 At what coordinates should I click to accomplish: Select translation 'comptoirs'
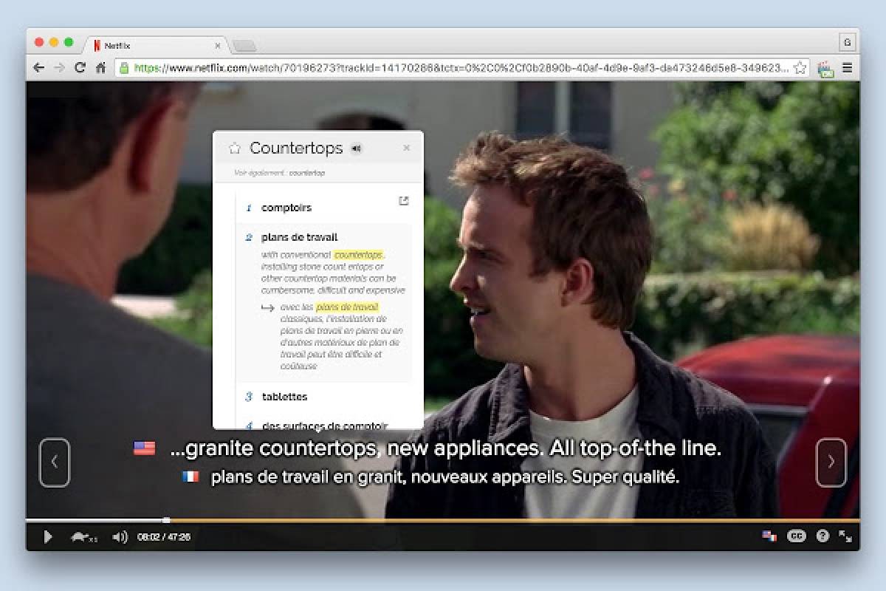pos(286,208)
